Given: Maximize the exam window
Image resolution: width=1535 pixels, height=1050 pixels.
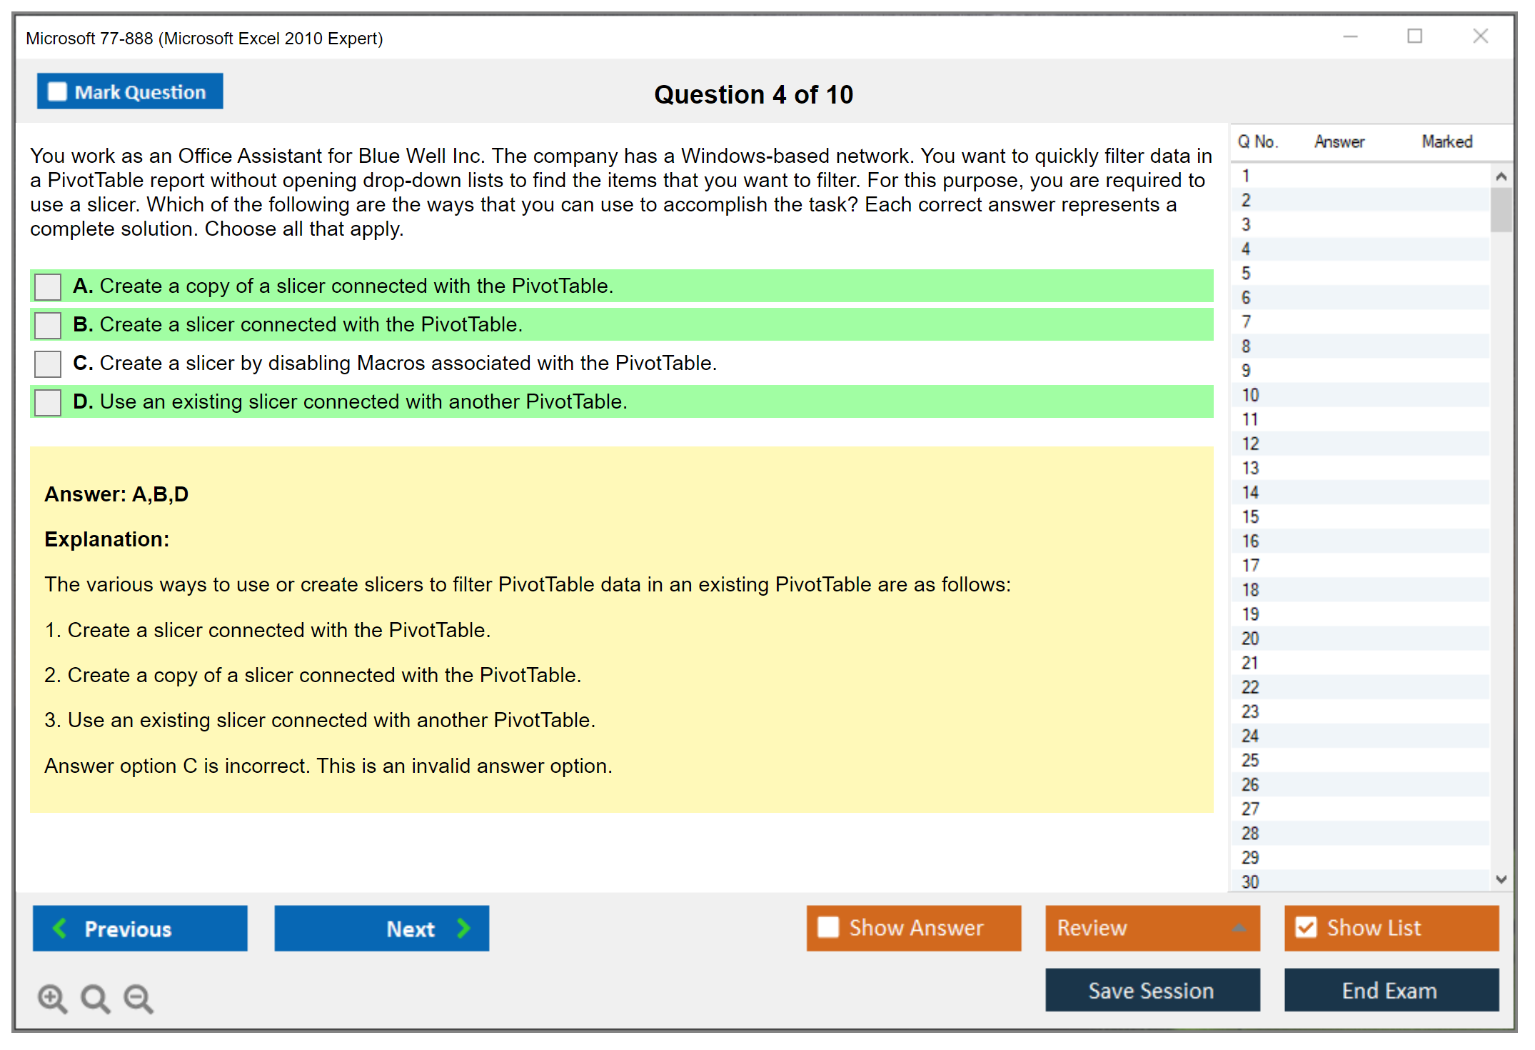Looking at the screenshot, I should (x=1414, y=36).
